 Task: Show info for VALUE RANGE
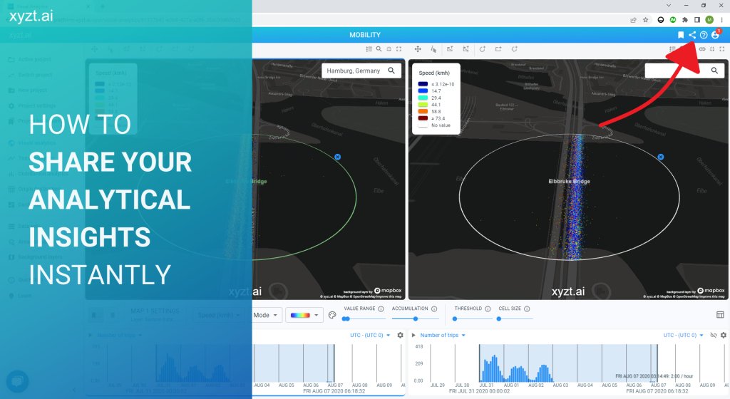[x=381, y=309]
